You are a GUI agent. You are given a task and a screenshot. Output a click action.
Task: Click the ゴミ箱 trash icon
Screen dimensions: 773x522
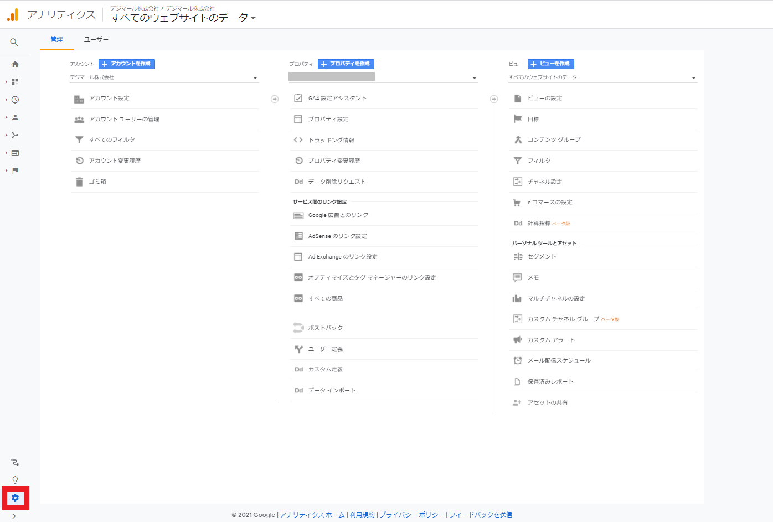79,182
